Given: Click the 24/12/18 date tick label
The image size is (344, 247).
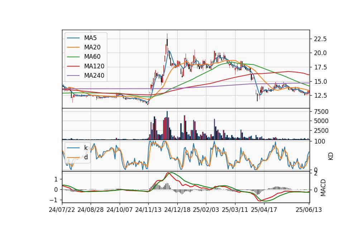Looking at the screenshot, I should coord(177,210).
